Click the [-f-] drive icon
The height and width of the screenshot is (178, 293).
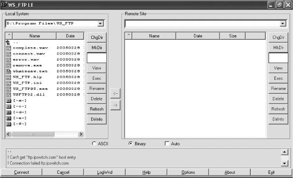[x=8, y=124]
